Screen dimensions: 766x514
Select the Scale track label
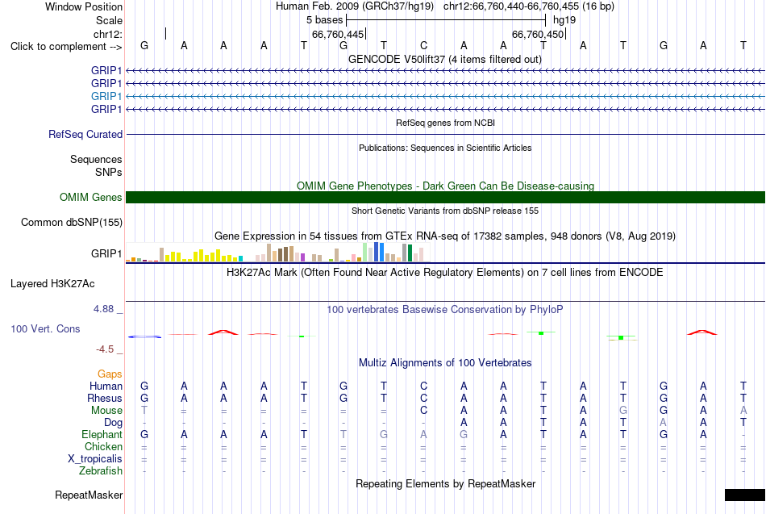coord(109,20)
